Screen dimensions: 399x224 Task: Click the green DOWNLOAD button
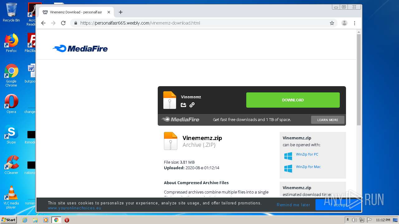pyautogui.click(x=293, y=100)
